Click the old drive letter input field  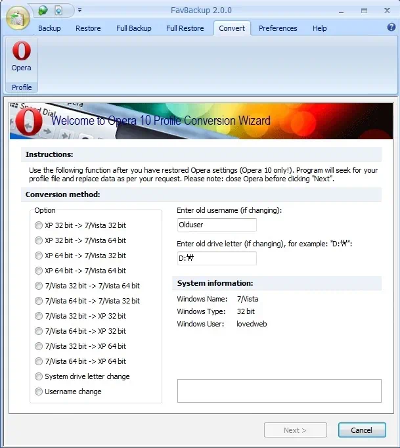[x=217, y=258]
